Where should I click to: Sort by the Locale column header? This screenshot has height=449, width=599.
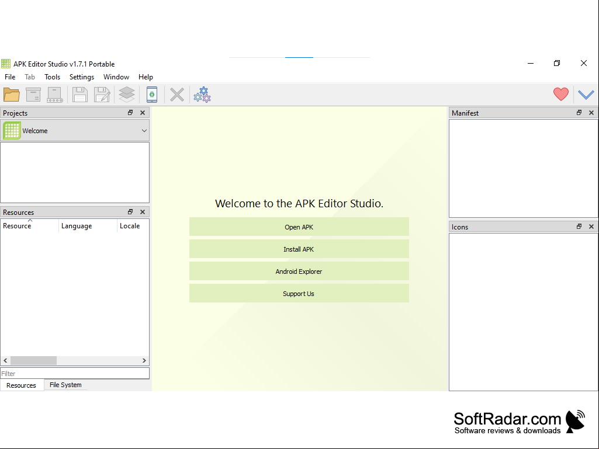pyautogui.click(x=133, y=225)
